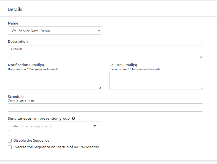Open the Name dropdown showing CV - Service Now - Demo
Viewport: 217px width, 164px height.
point(55,31)
